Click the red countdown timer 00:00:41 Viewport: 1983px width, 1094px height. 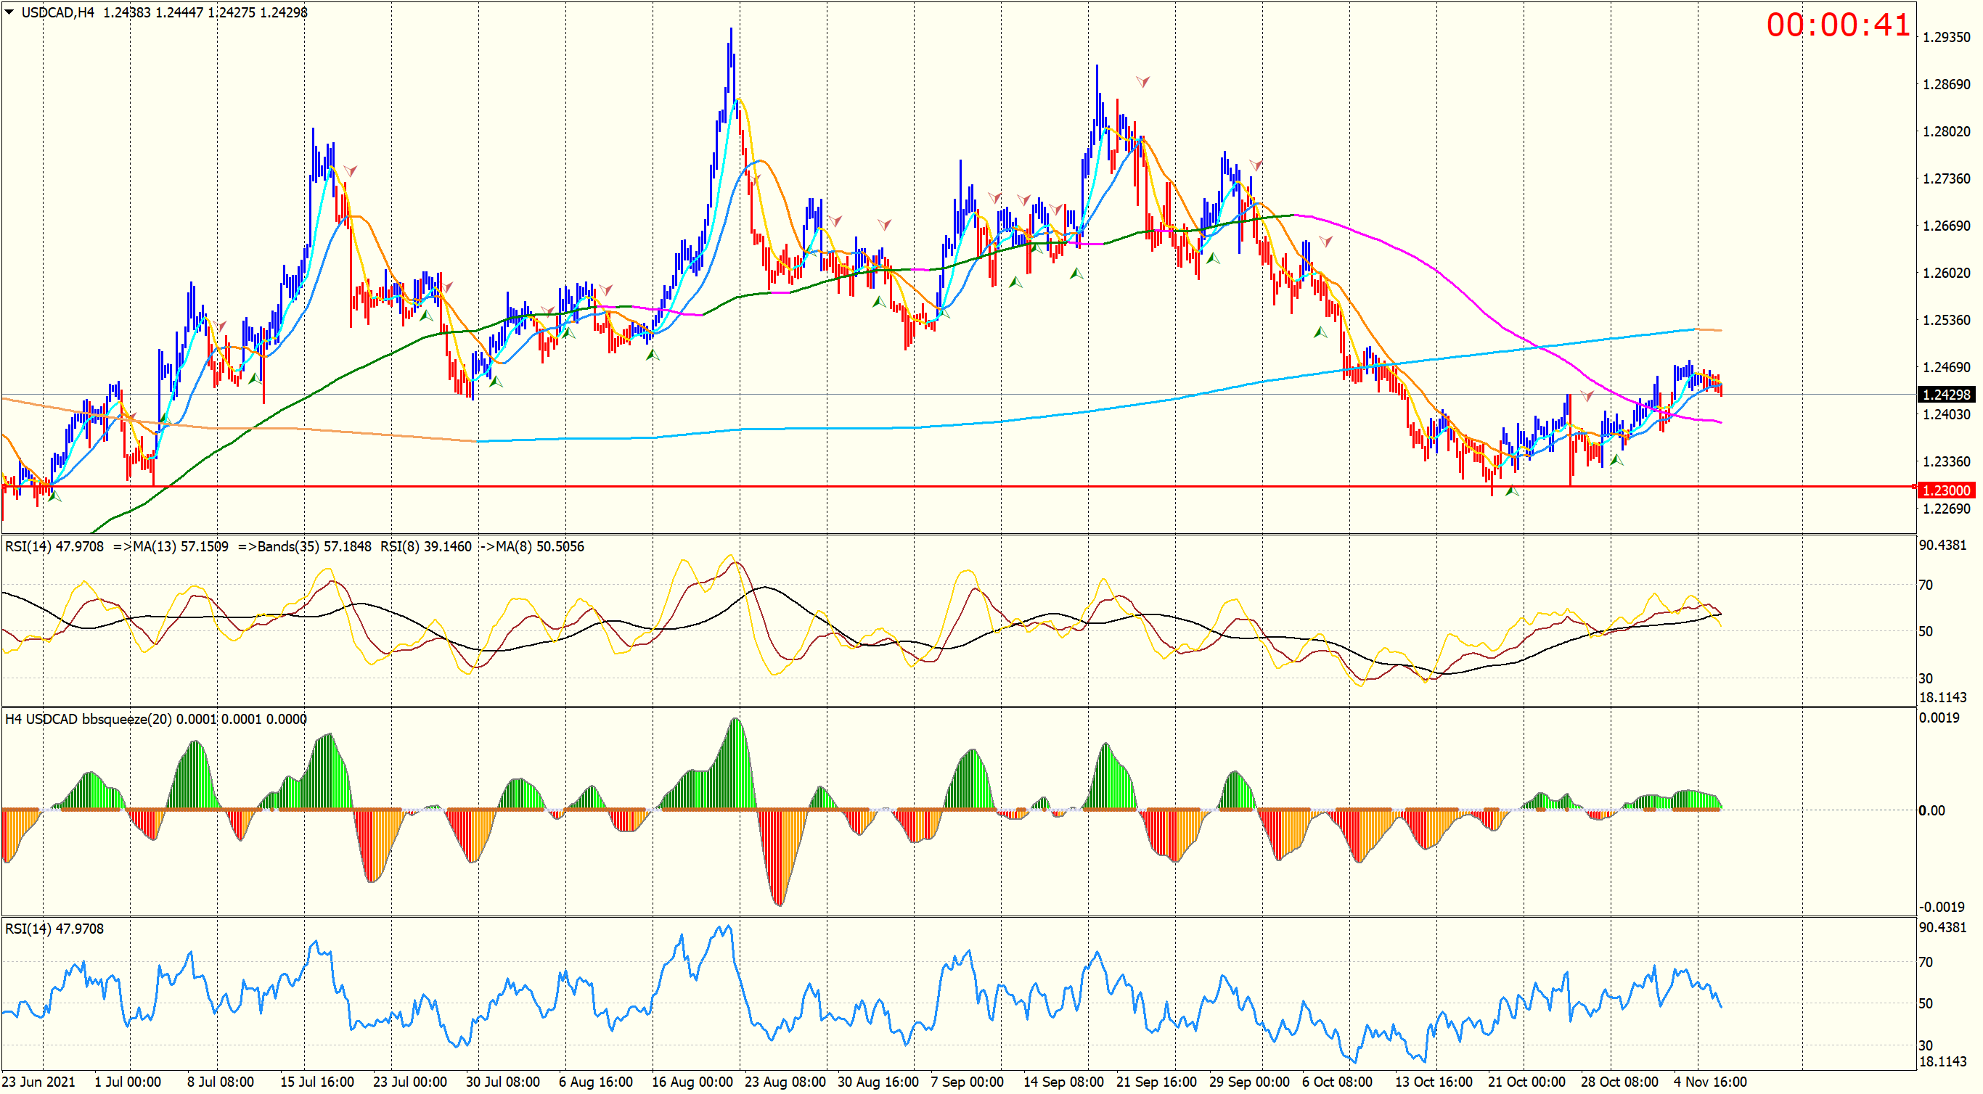click(x=1839, y=25)
